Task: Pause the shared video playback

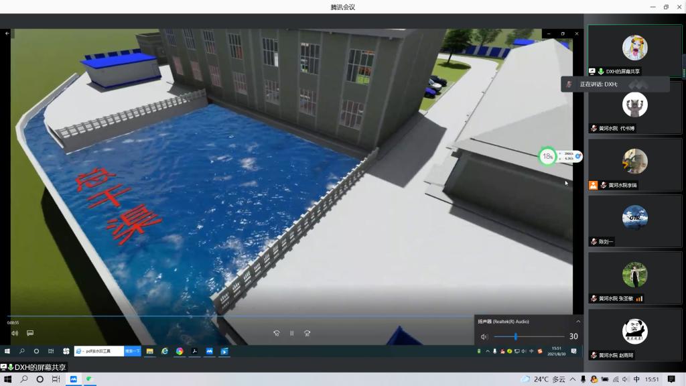Action: [291, 333]
